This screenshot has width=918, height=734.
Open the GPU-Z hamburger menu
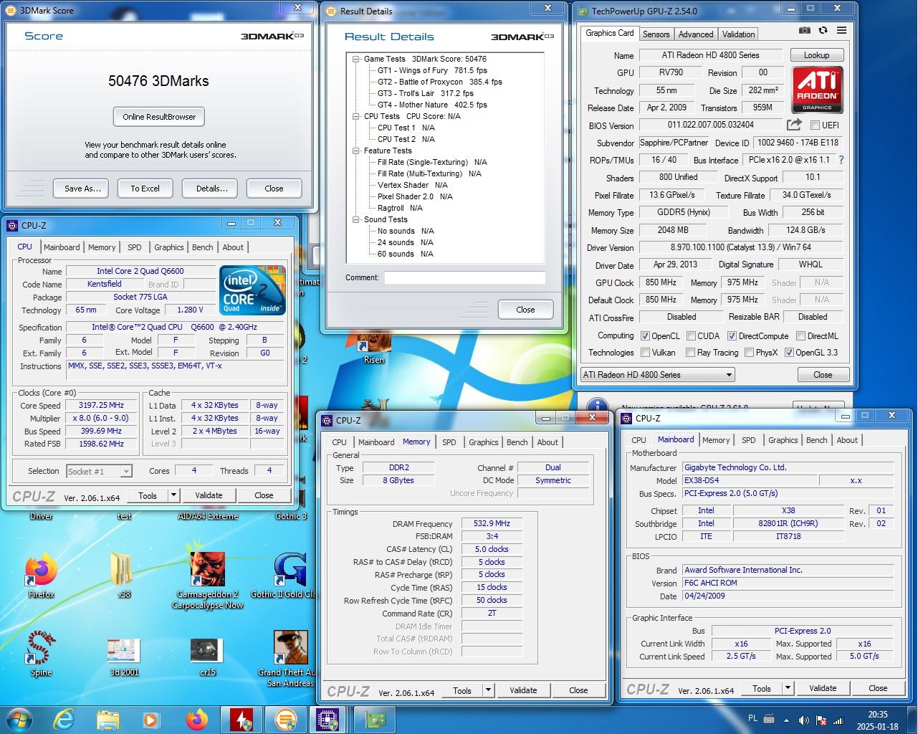click(x=841, y=30)
